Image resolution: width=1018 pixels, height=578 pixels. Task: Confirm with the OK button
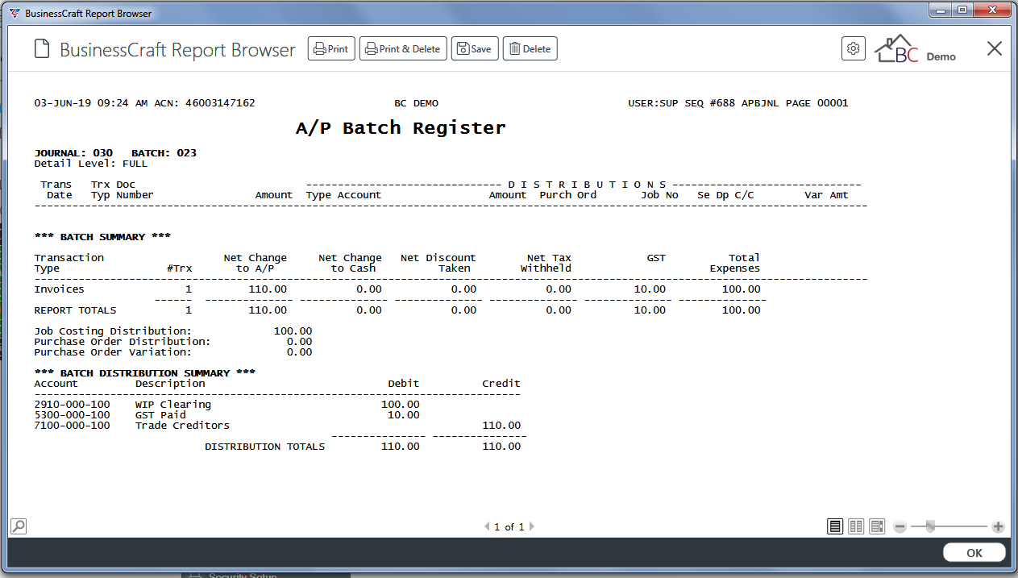coord(974,553)
